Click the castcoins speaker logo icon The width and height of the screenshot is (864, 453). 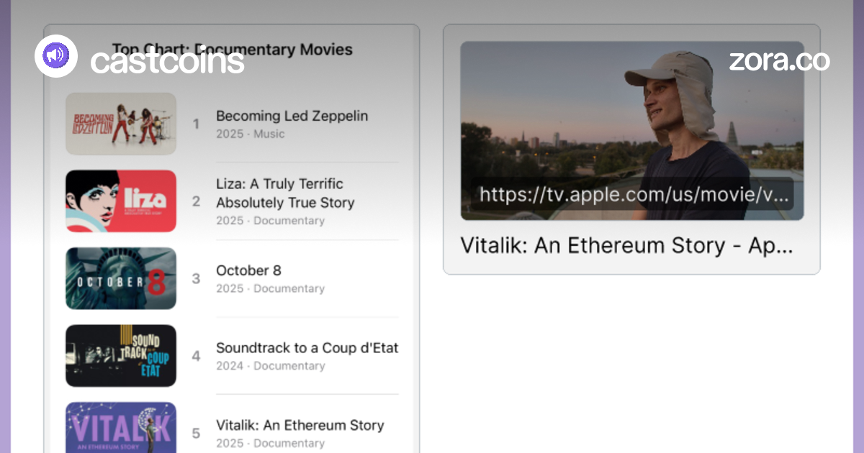pos(56,55)
